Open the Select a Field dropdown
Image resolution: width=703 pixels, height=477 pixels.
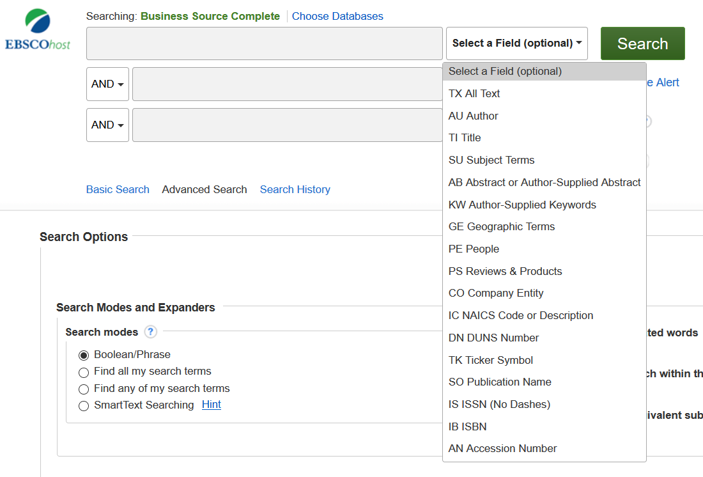point(516,43)
